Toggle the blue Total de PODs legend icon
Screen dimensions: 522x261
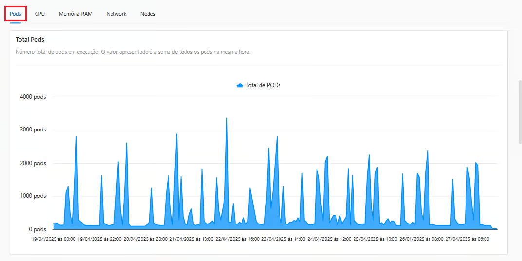[x=240, y=85]
